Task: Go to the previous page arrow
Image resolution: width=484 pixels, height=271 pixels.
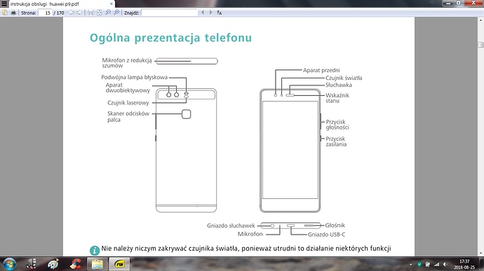Action: pos(72,13)
